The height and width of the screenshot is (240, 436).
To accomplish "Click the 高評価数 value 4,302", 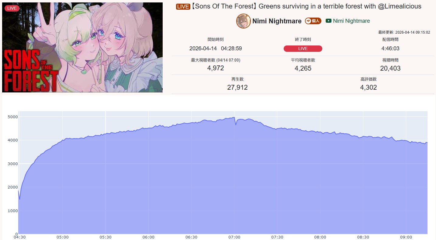I will point(369,88).
